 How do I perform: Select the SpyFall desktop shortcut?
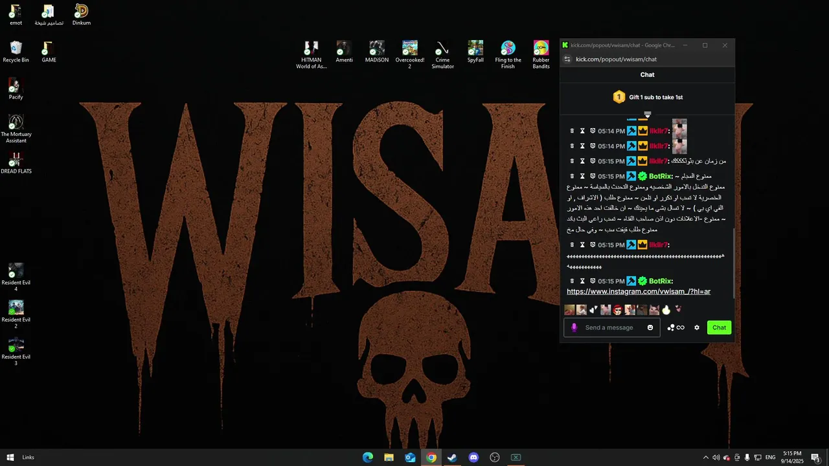click(x=475, y=52)
